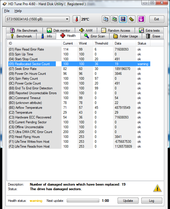Select the Hardware ECC Recovered row

pyautogui.click(x=79, y=117)
